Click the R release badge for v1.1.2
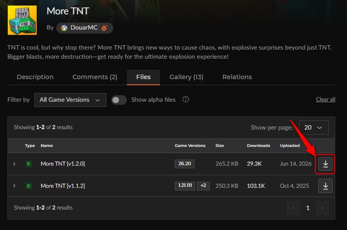347x230 pixels. tap(28, 186)
